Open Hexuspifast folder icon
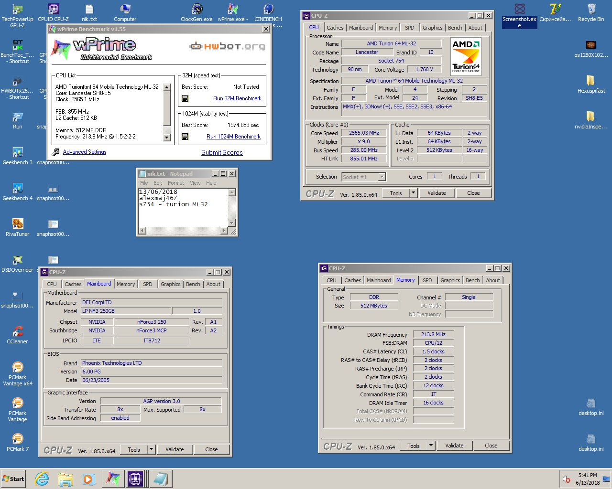This screenshot has width=612, height=489. (x=591, y=85)
